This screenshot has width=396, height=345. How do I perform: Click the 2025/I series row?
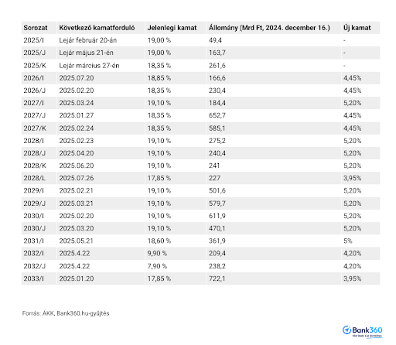tap(201, 40)
